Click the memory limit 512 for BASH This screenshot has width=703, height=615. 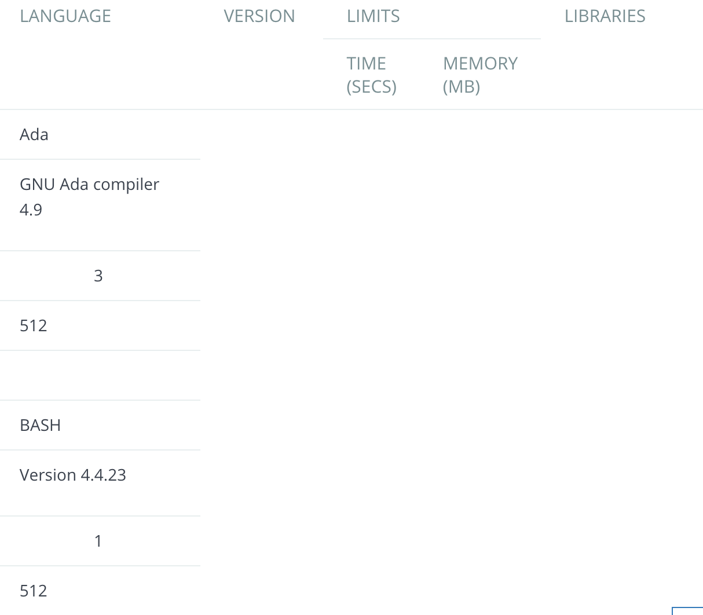[x=34, y=591]
